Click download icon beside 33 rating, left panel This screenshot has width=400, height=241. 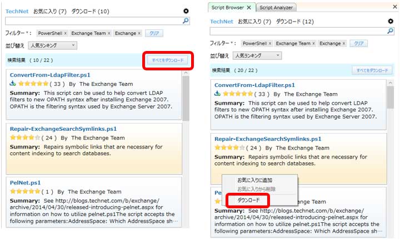(x=13, y=83)
